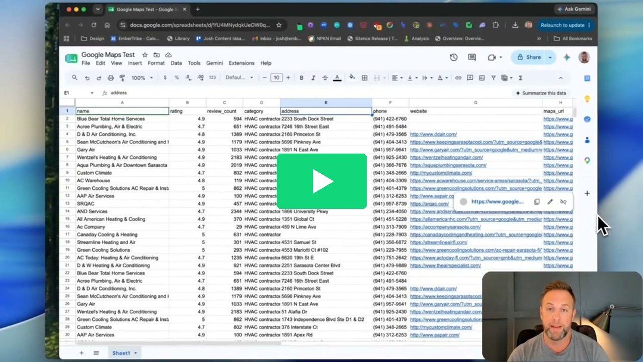
Task: Open the Data menu
Action: (x=176, y=63)
